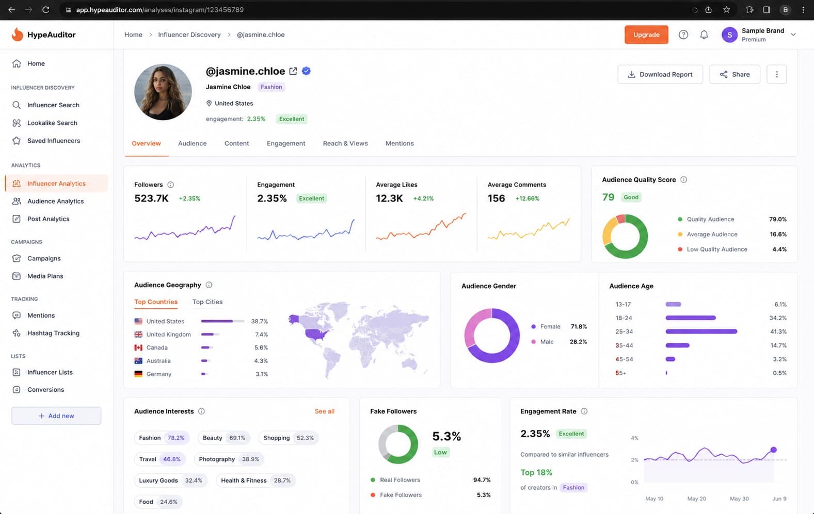Click the Fashion 78.2% interest chip
Screen dimensions: 814x514
162,438
